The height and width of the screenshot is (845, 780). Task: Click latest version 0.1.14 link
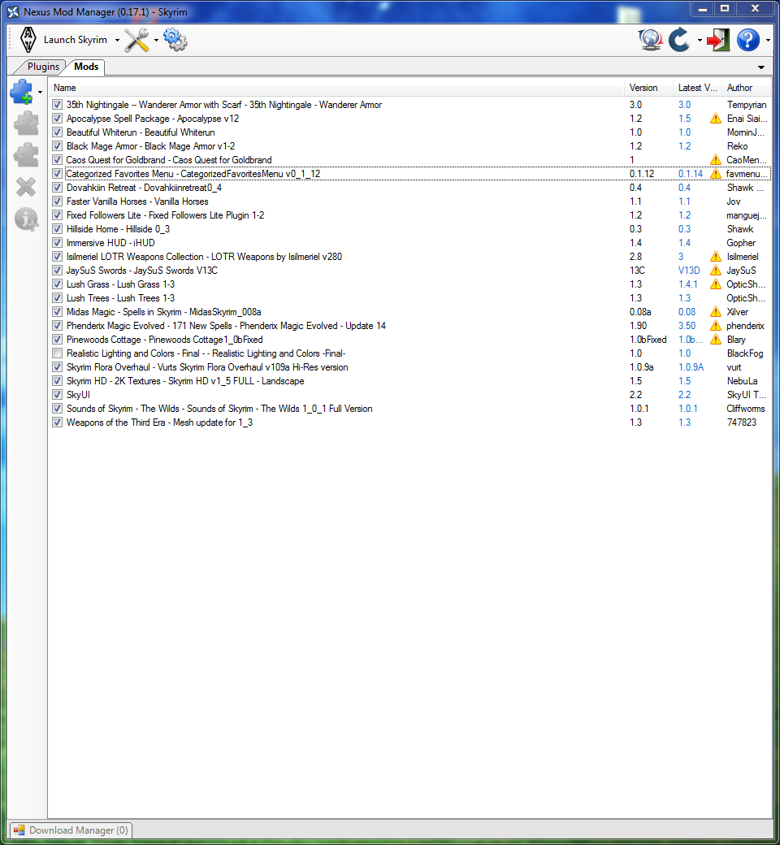click(x=690, y=174)
